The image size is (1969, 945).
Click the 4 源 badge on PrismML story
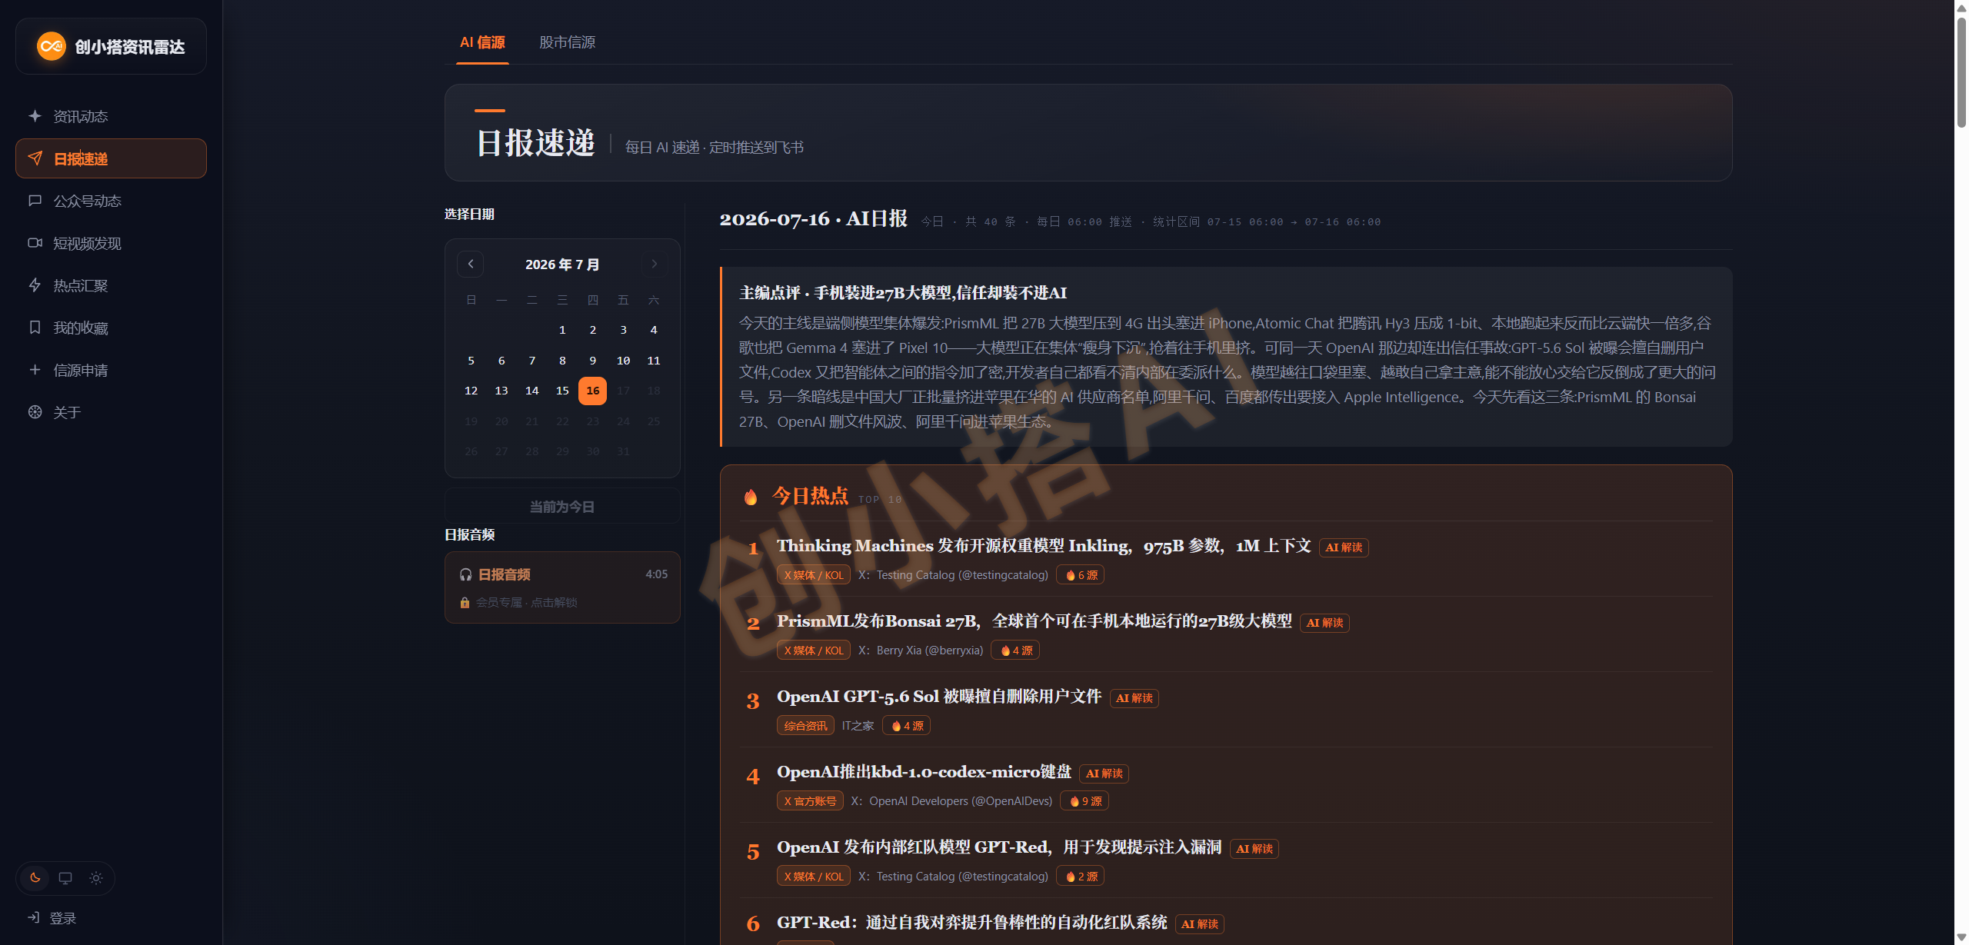[1015, 651]
